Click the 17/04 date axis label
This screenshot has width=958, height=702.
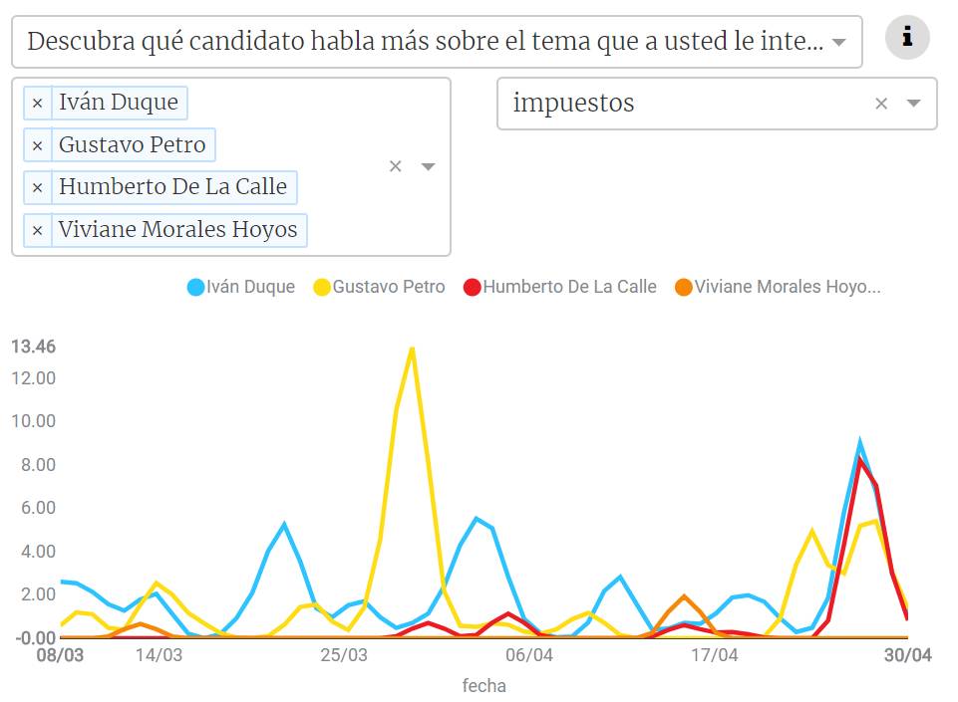pos(715,655)
